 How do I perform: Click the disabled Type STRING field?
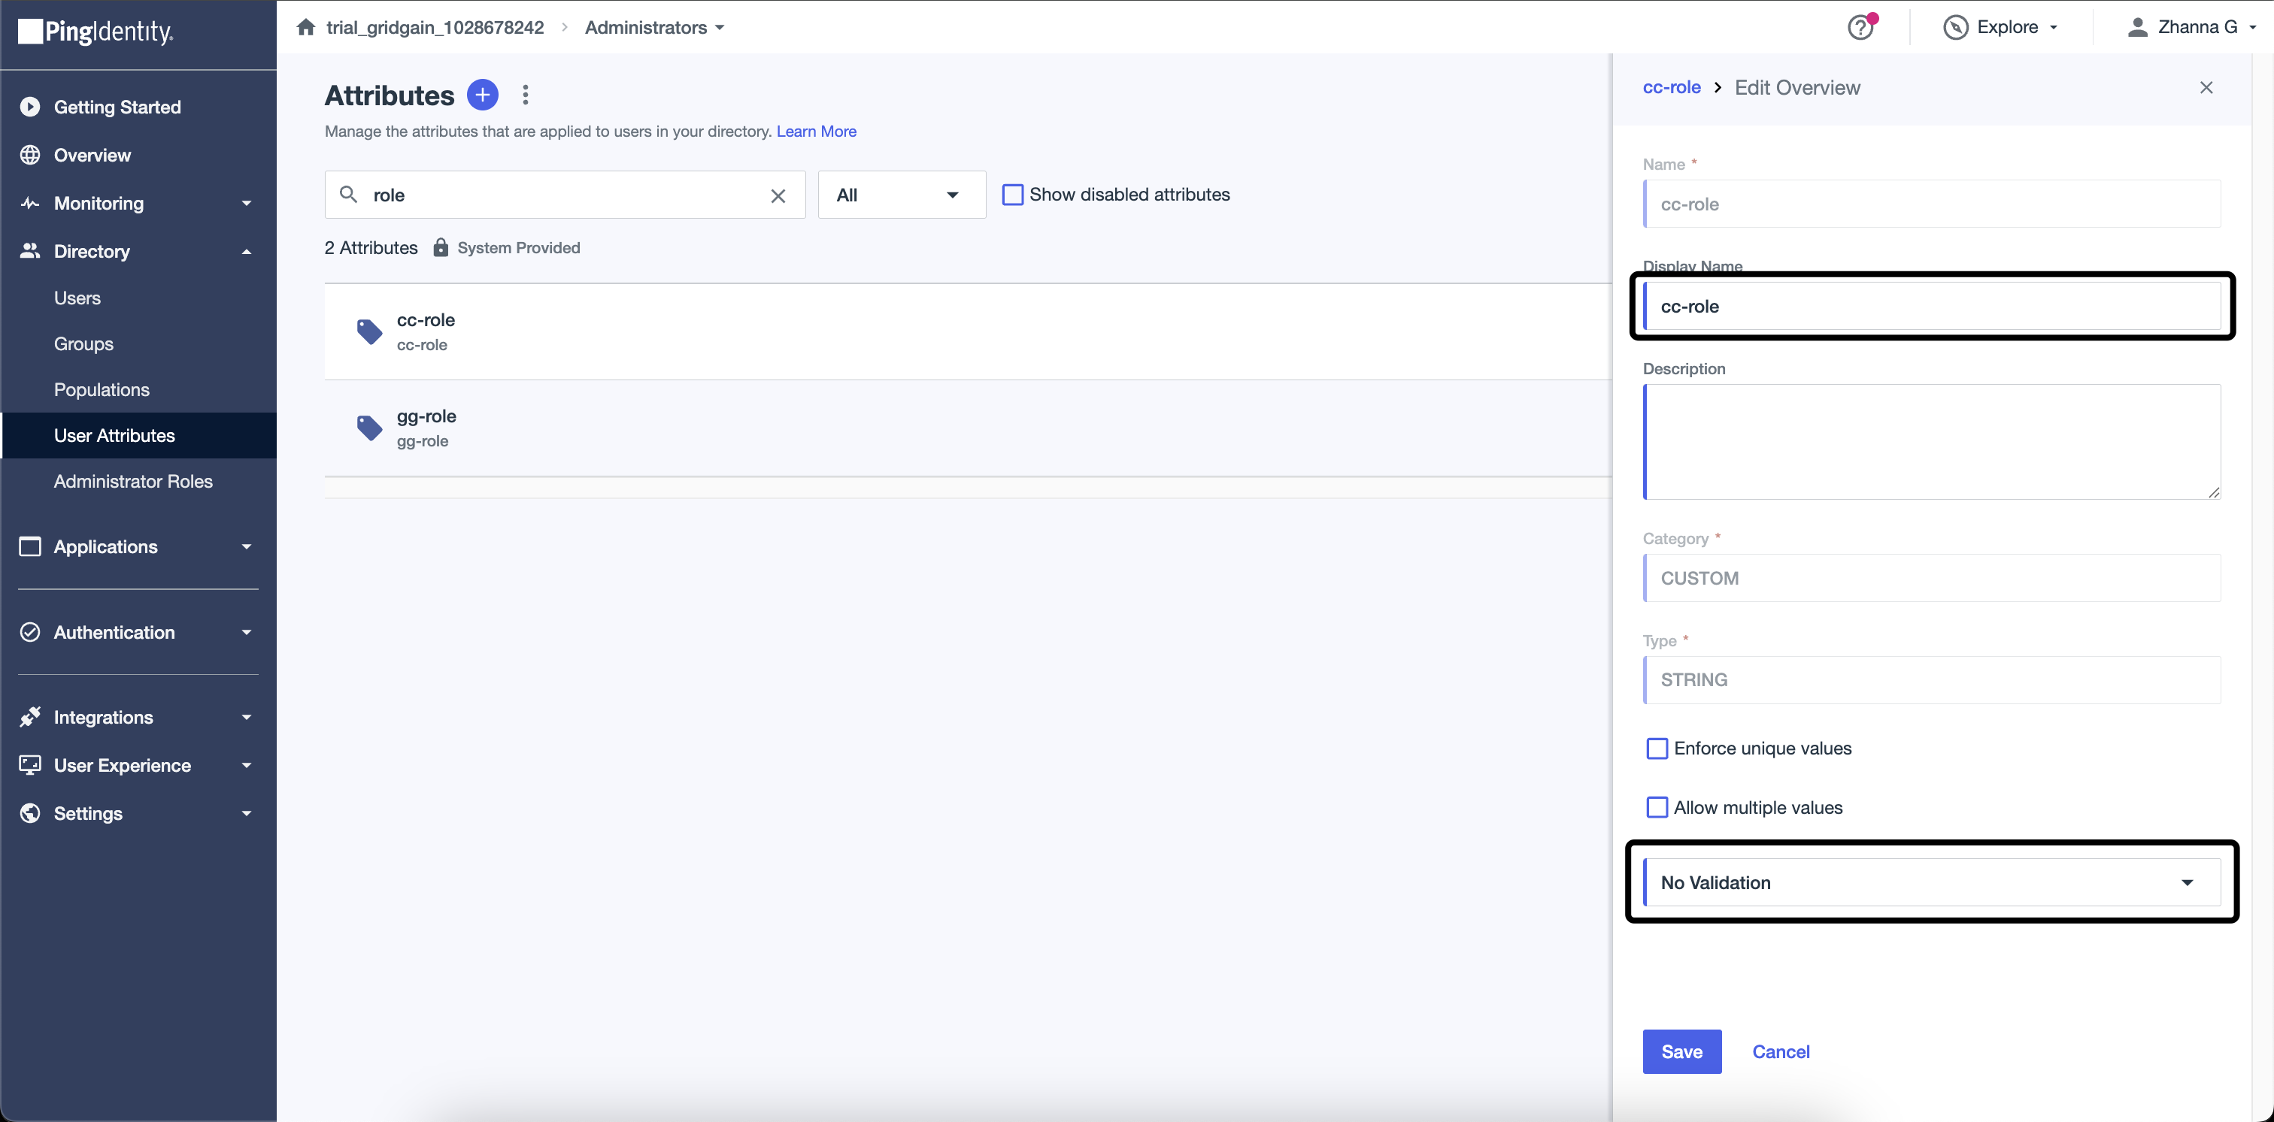click(1932, 679)
